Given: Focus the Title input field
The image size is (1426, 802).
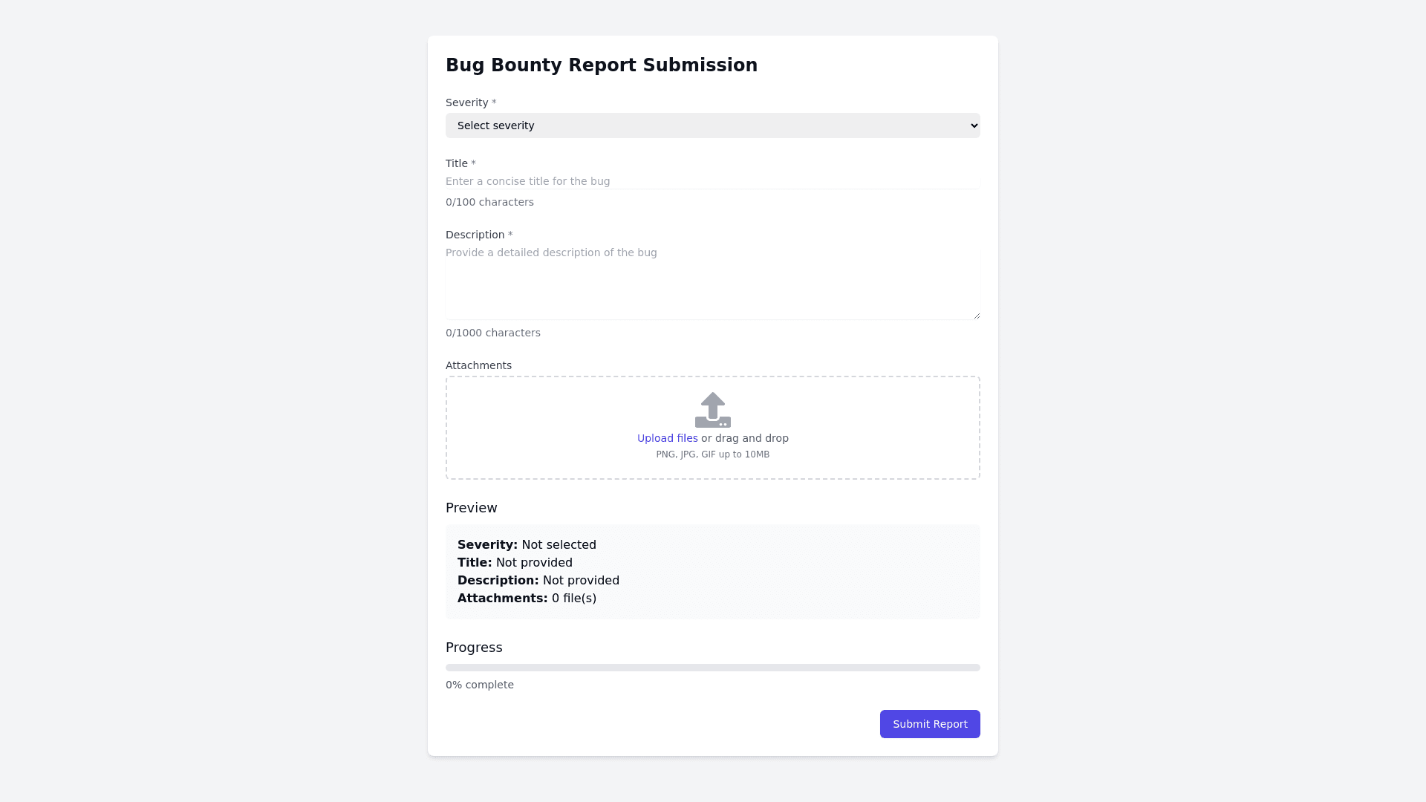Looking at the screenshot, I should tap(712, 181).
